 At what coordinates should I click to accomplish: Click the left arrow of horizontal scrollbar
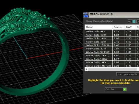87,69
